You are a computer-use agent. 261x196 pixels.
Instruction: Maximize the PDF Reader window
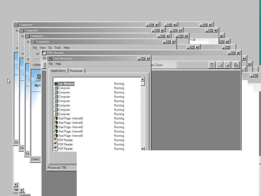(x=233, y=53)
